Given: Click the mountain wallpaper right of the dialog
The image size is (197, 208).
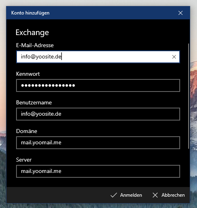Looking at the screenshot, I should coord(193,108).
